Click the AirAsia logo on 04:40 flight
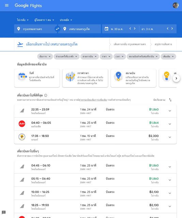 click(22, 124)
